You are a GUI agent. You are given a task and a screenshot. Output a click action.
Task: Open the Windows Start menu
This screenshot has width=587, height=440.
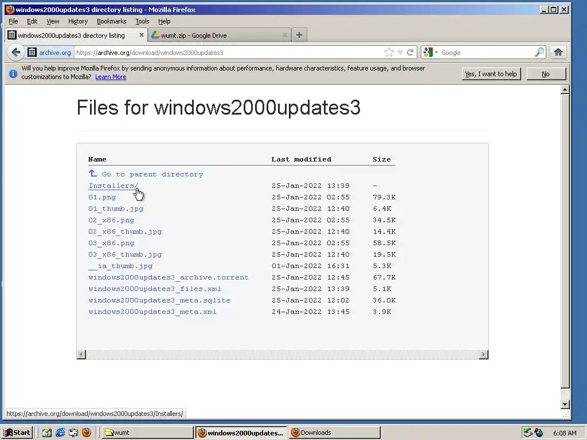coord(17,433)
